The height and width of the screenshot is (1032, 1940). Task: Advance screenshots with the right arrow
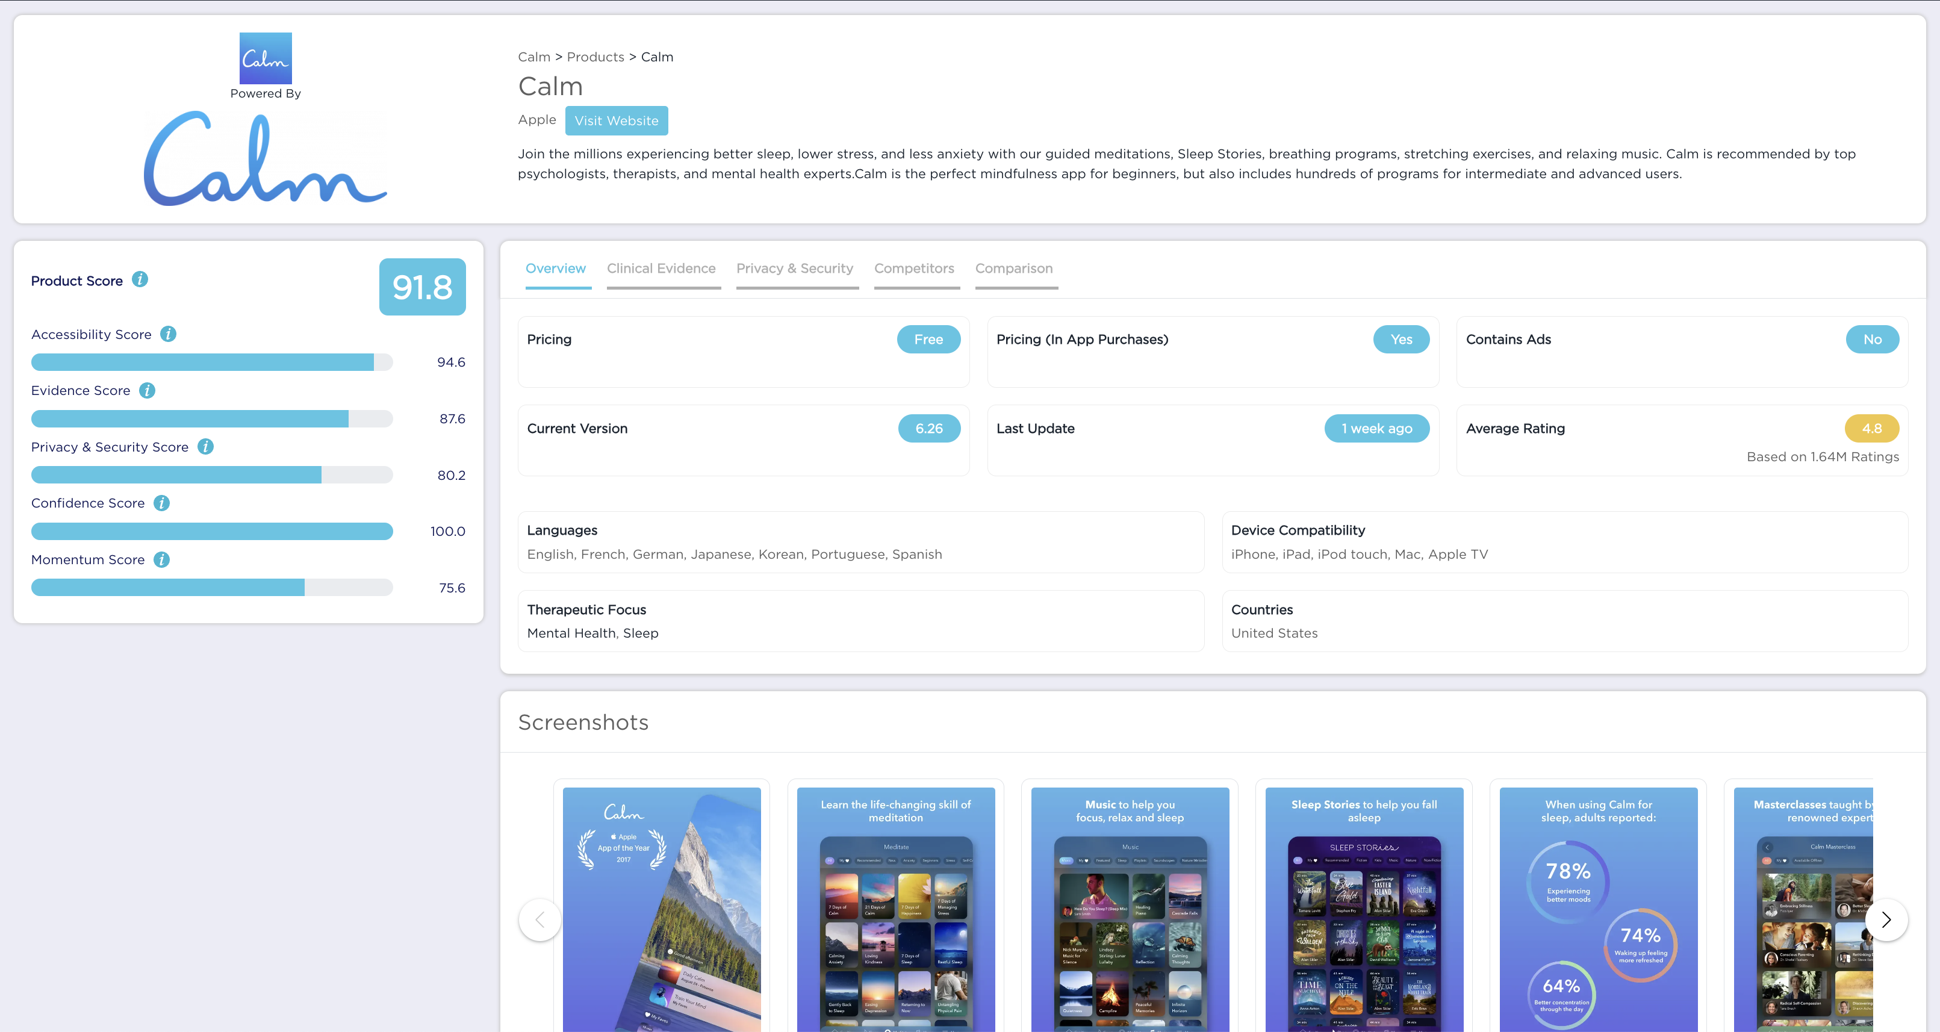click(x=1886, y=919)
